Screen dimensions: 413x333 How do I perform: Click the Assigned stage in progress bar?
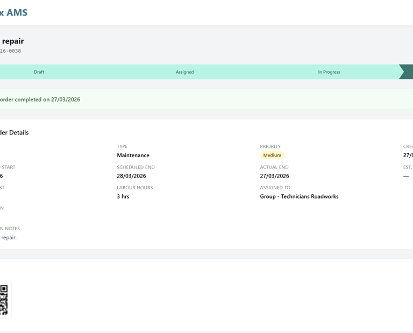coord(184,72)
